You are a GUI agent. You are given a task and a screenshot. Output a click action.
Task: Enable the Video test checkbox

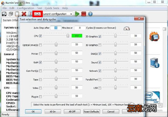pyautogui.click(x=40, y=88)
